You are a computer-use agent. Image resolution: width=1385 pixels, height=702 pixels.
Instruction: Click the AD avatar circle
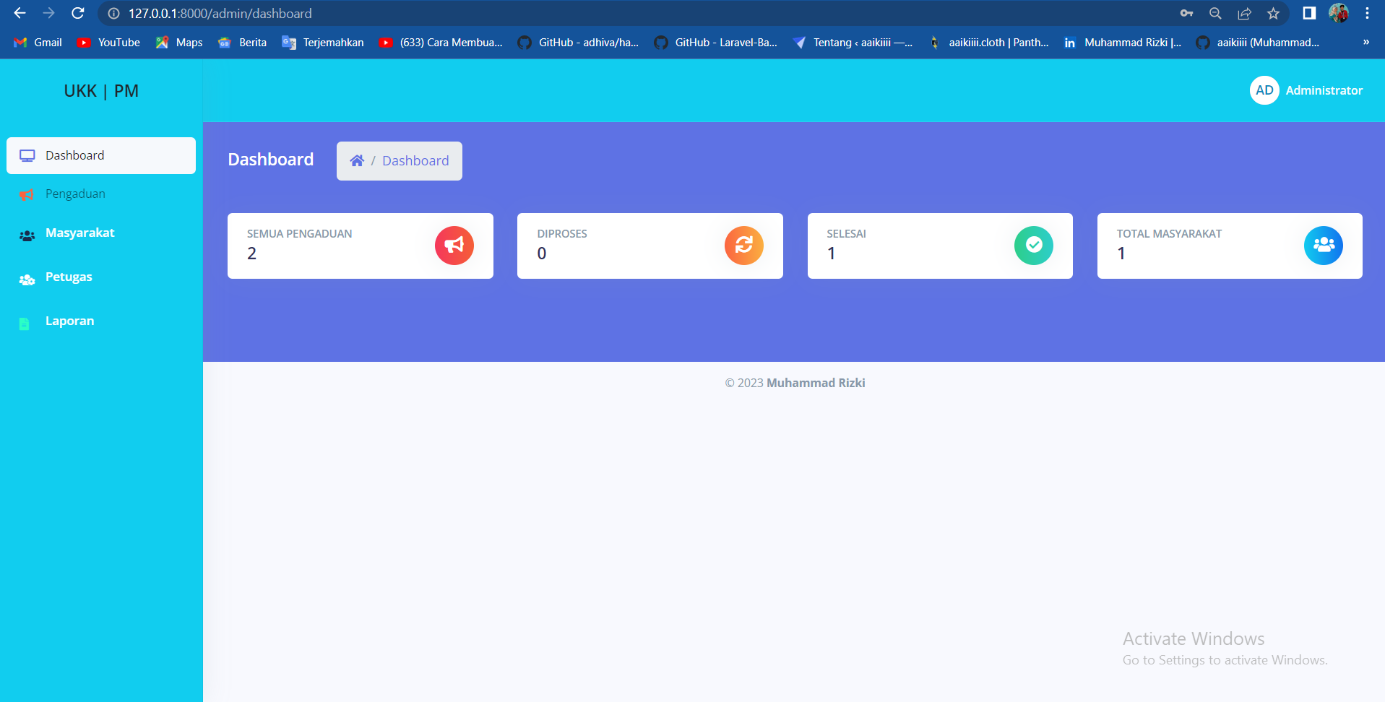(1264, 90)
